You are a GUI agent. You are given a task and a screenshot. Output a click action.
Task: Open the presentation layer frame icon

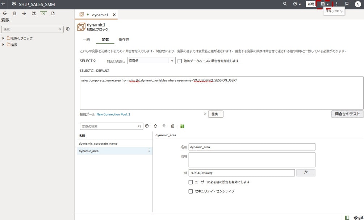[34, 13]
